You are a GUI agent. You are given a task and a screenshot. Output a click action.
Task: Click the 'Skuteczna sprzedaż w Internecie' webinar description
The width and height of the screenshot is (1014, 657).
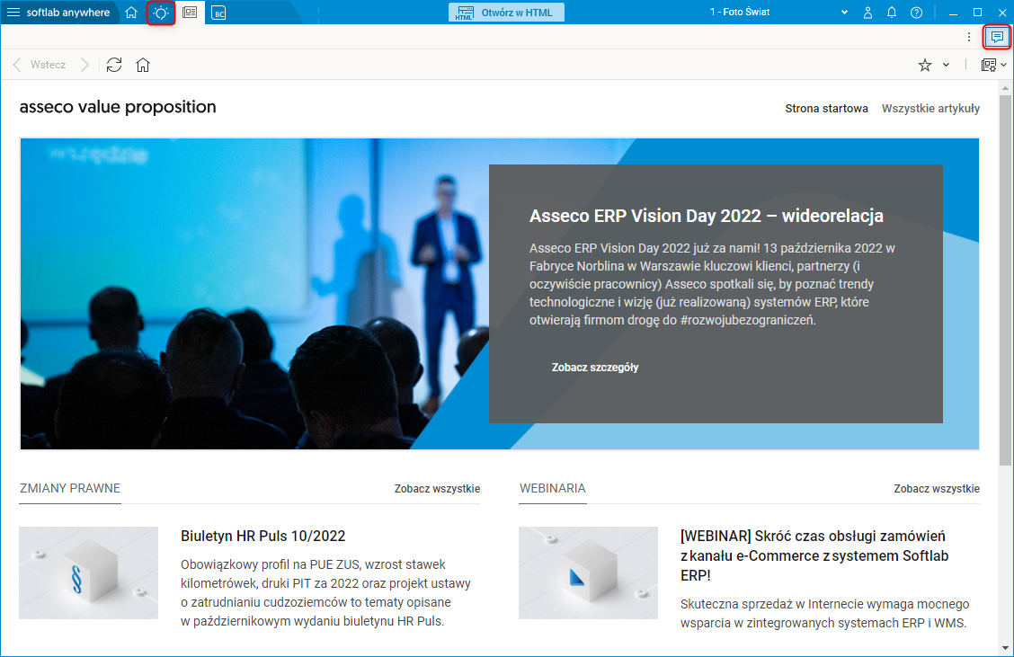[824, 614]
